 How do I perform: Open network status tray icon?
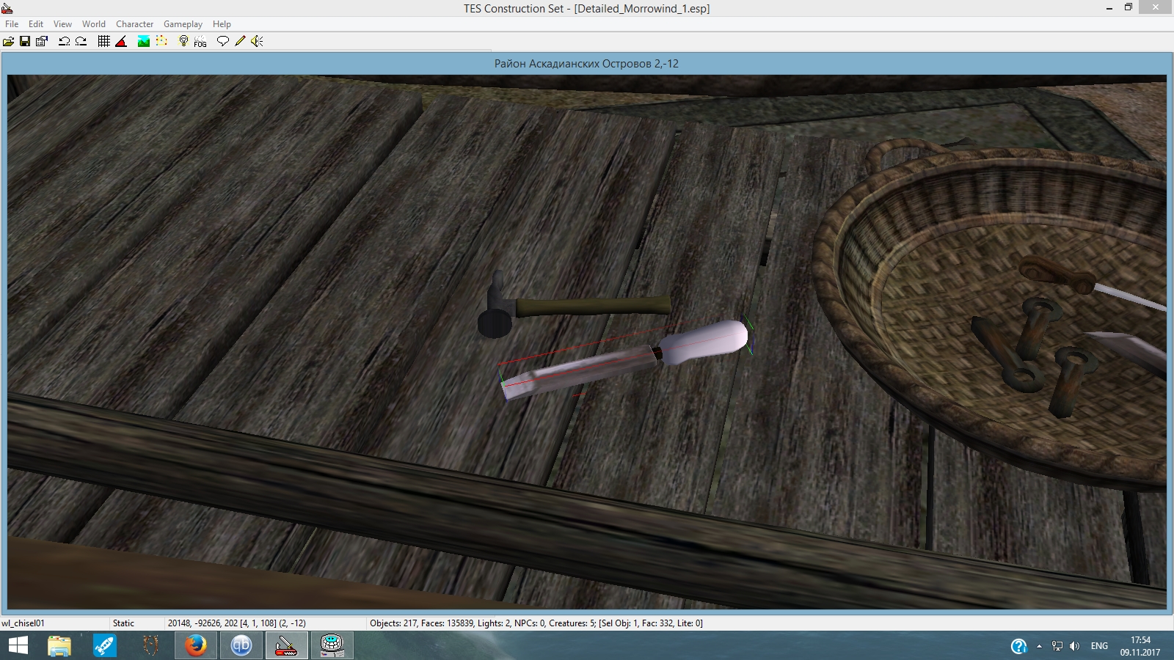coord(1057,646)
